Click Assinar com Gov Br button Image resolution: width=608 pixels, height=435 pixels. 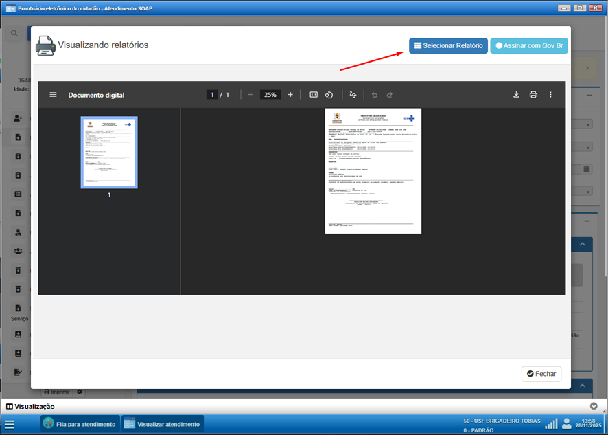coord(529,45)
